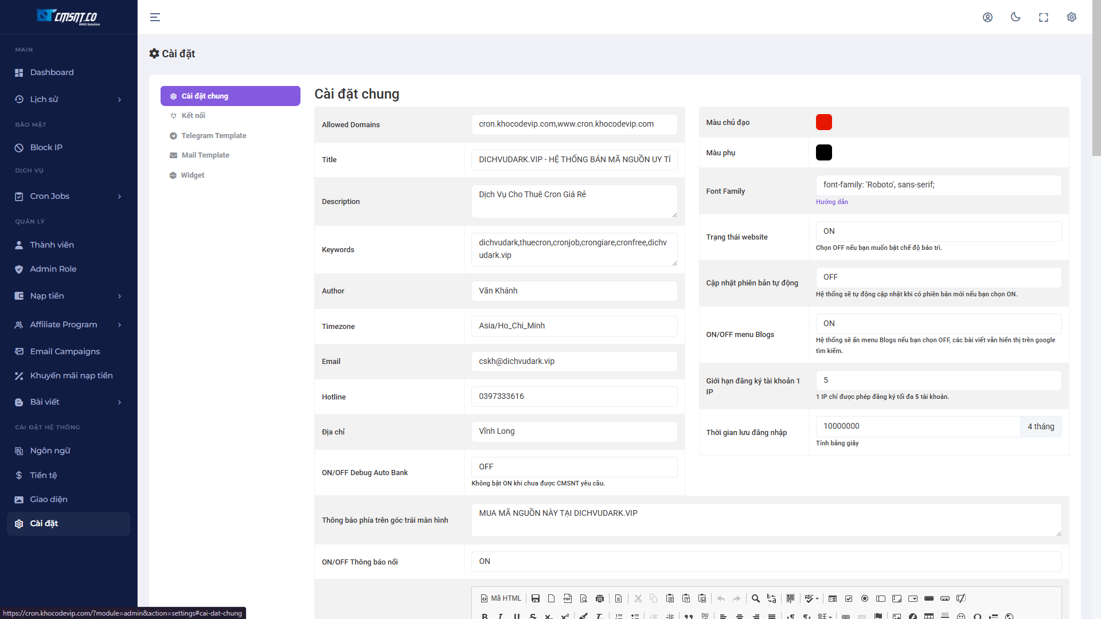1101x619 pixels.
Task: Click the Mã HTML source button
Action: click(x=501, y=598)
